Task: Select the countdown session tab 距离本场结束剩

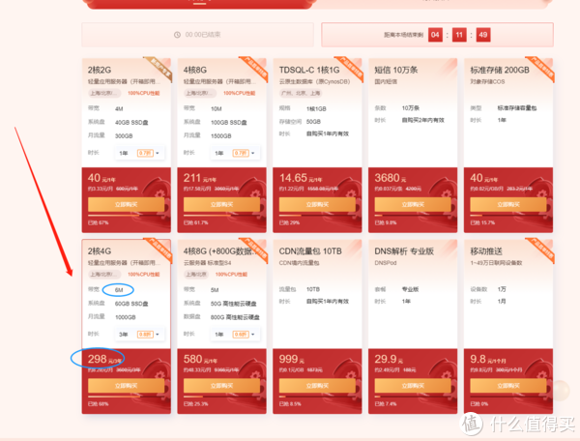Action: [x=437, y=35]
